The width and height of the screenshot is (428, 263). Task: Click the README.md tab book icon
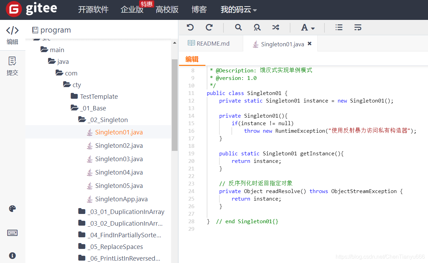click(191, 43)
